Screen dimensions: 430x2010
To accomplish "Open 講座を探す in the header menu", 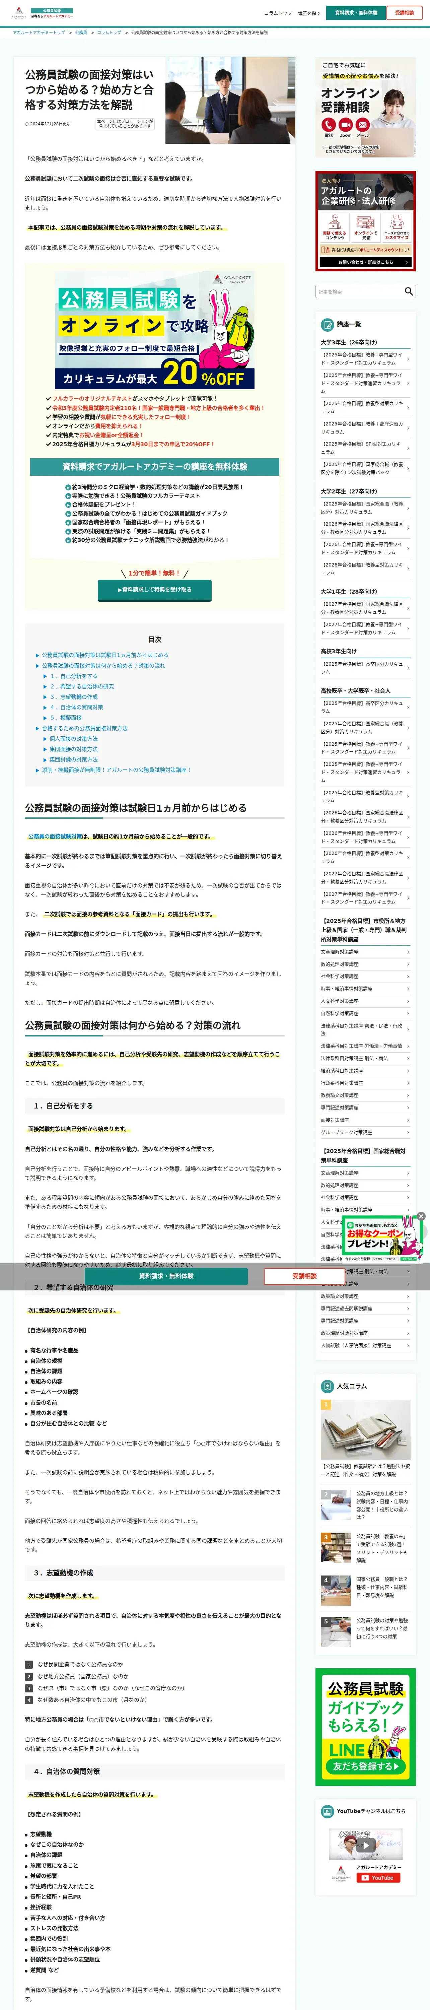I will (309, 13).
